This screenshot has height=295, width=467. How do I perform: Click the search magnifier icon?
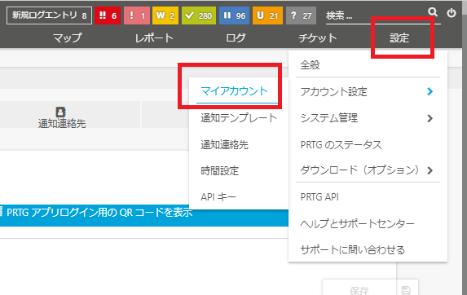pyautogui.click(x=433, y=12)
